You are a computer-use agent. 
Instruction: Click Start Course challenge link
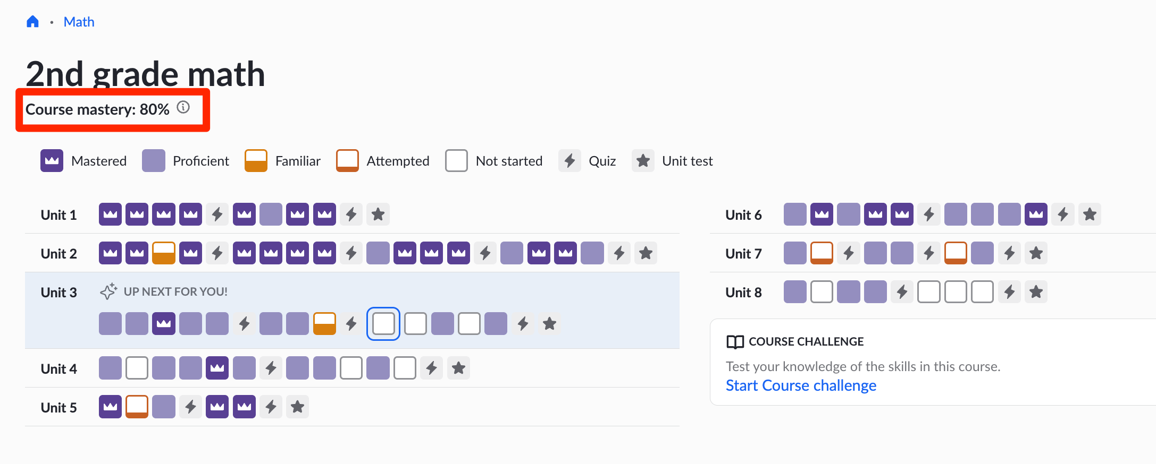pos(801,385)
